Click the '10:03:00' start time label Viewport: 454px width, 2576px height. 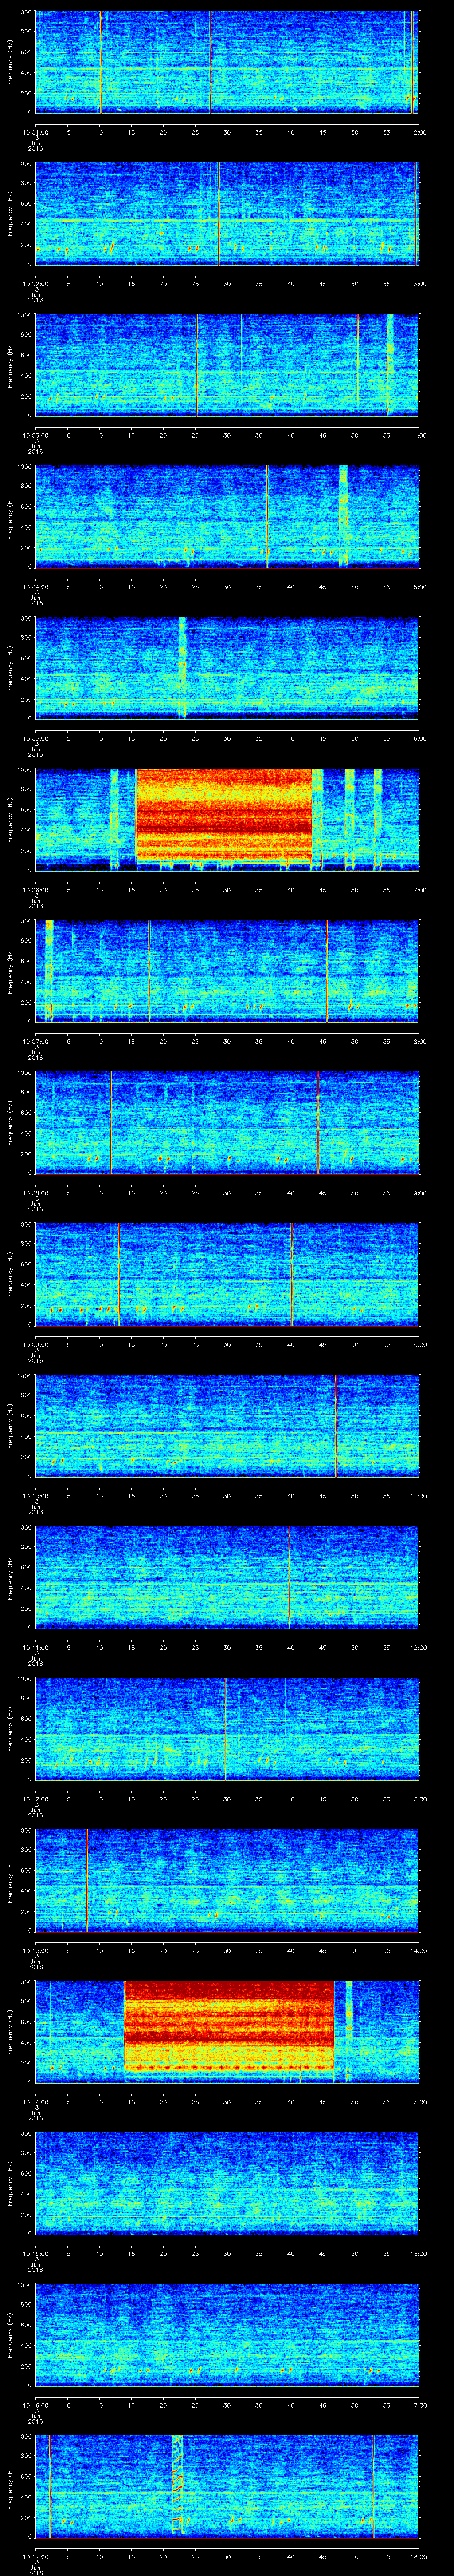coord(36,434)
